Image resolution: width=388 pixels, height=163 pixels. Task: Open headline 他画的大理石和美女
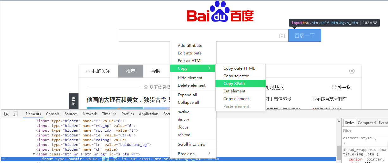click(x=128, y=100)
